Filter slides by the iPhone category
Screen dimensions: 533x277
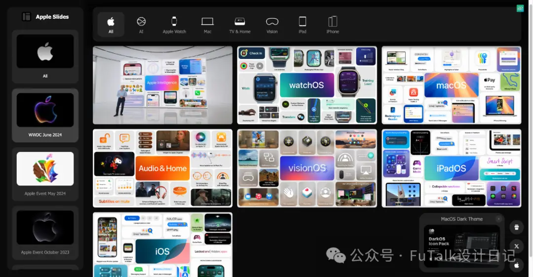click(333, 25)
